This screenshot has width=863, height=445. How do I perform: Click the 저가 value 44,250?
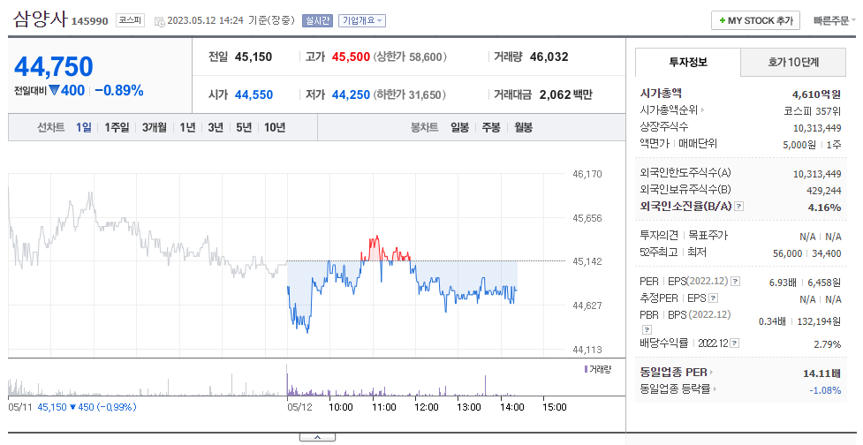(351, 94)
